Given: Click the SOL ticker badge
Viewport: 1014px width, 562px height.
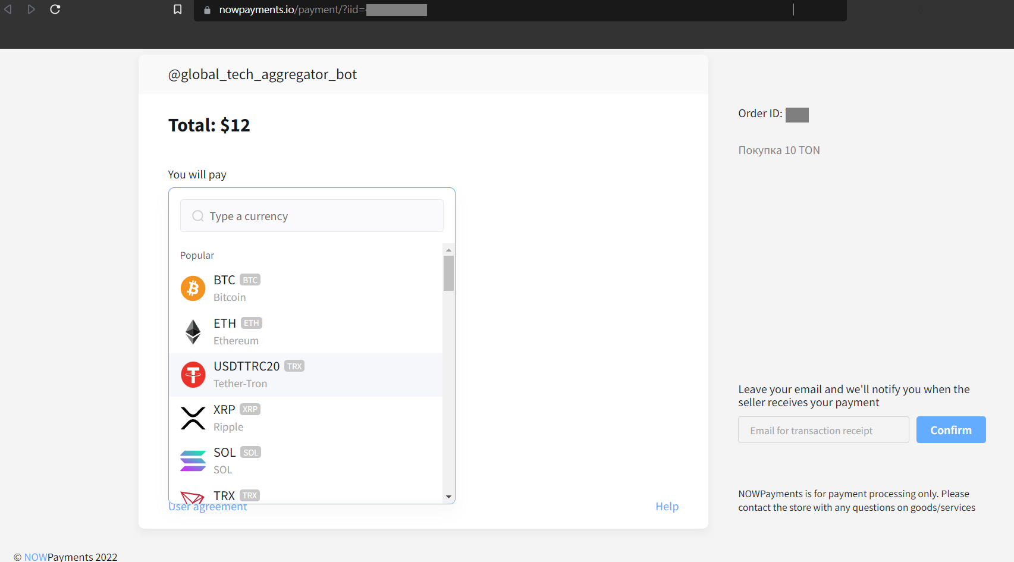Looking at the screenshot, I should coord(250,453).
